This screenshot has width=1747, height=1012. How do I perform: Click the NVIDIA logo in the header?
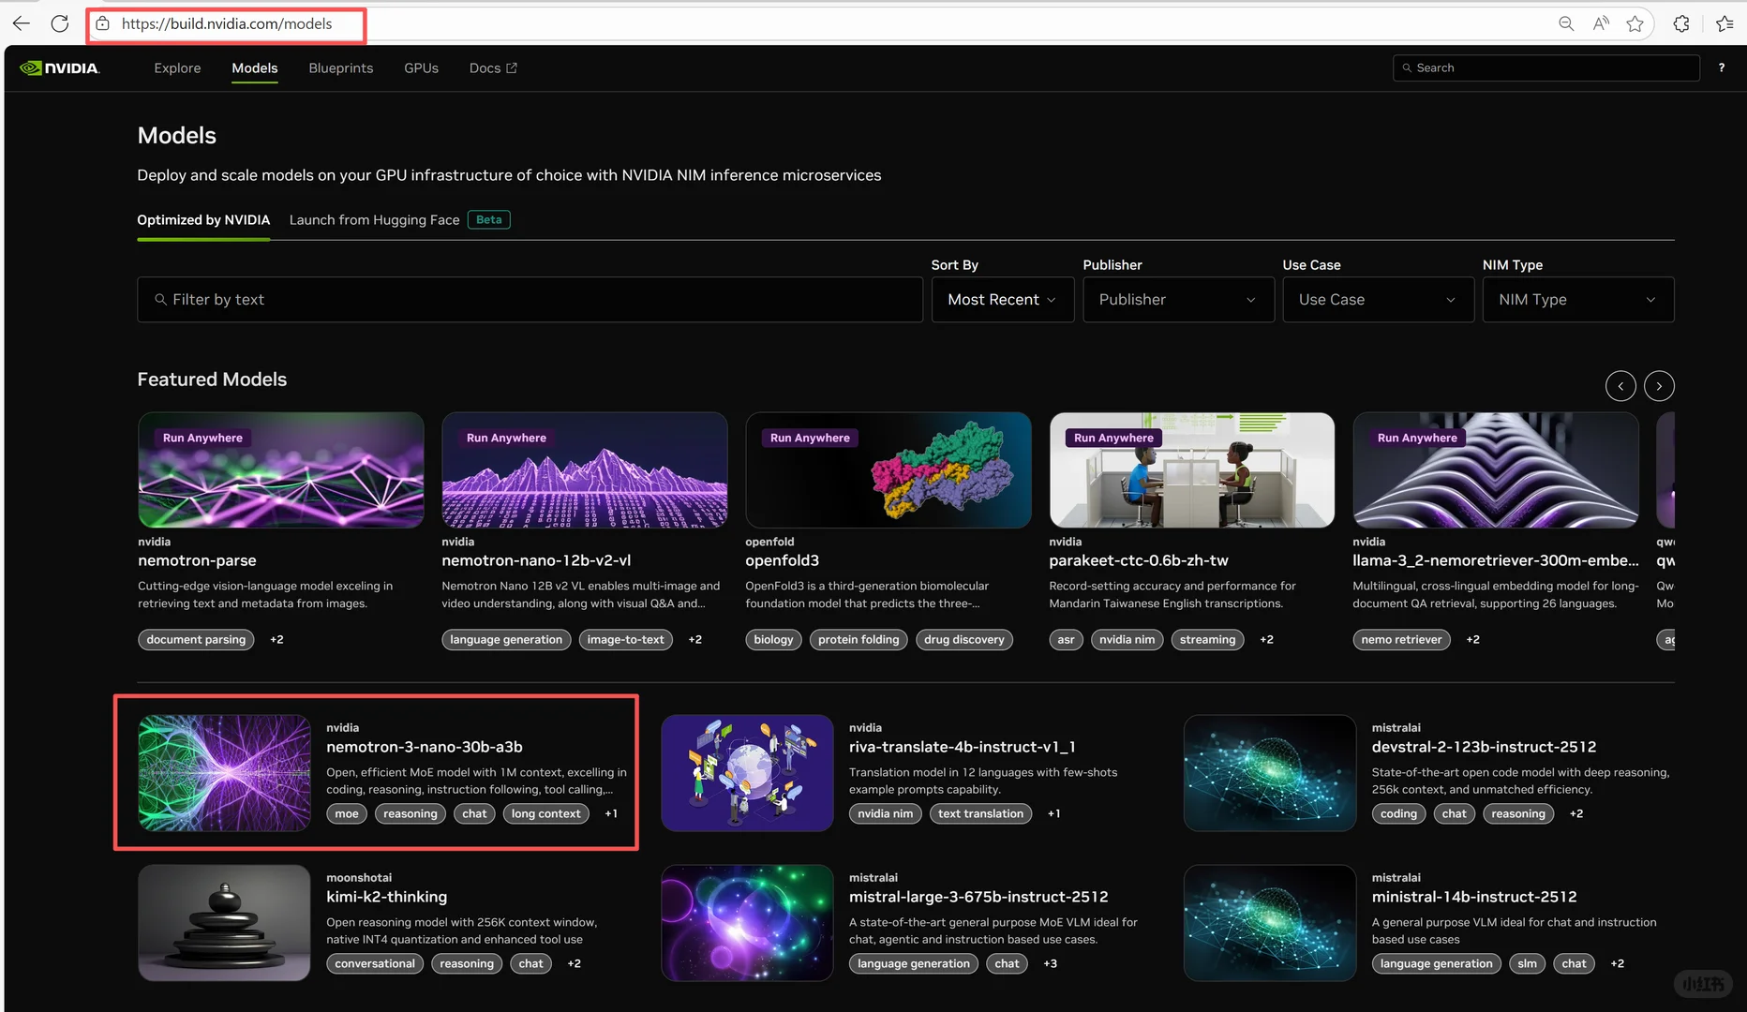tap(59, 67)
